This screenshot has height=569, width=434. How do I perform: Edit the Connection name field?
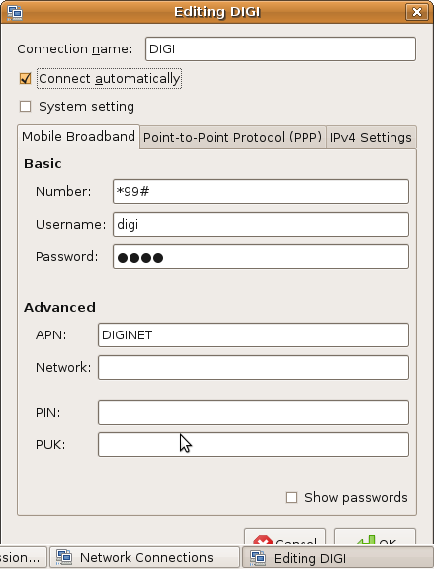tap(280, 49)
